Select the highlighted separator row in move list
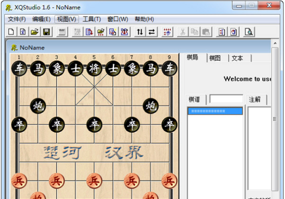285x199 pixels. [x=215, y=111]
